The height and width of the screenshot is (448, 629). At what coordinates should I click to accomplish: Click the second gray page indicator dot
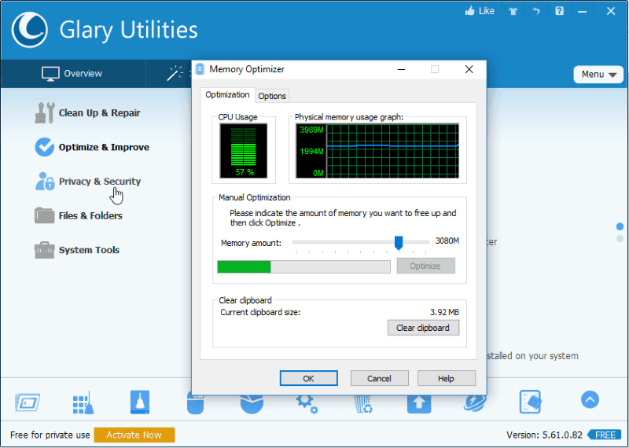click(x=620, y=239)
